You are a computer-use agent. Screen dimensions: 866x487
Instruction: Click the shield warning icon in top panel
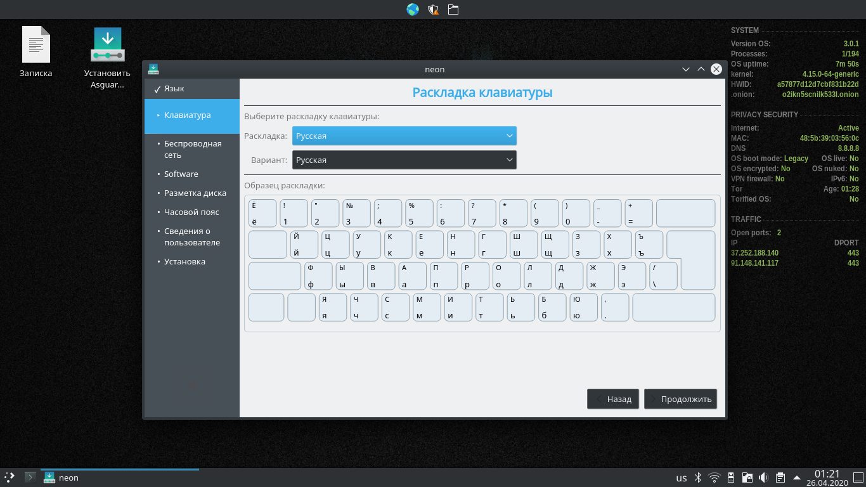coord(433,10)
